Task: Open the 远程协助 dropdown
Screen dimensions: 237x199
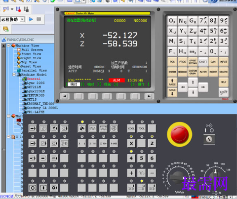Action: pos(22,19)
